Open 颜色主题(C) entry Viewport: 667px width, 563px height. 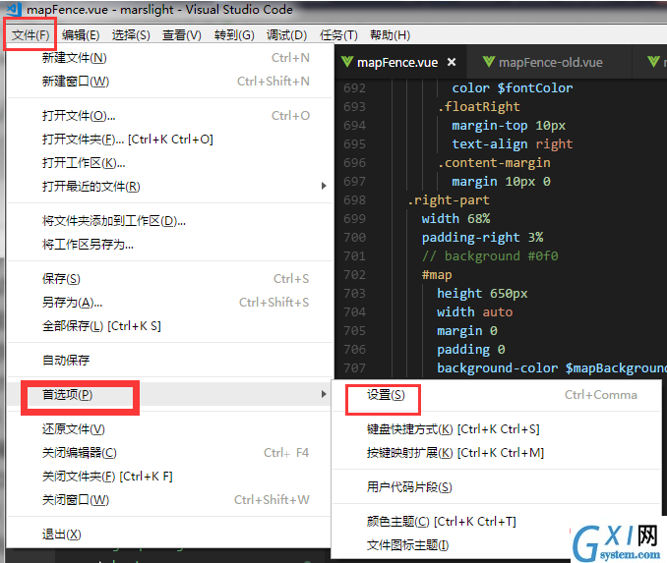(497, 522)
